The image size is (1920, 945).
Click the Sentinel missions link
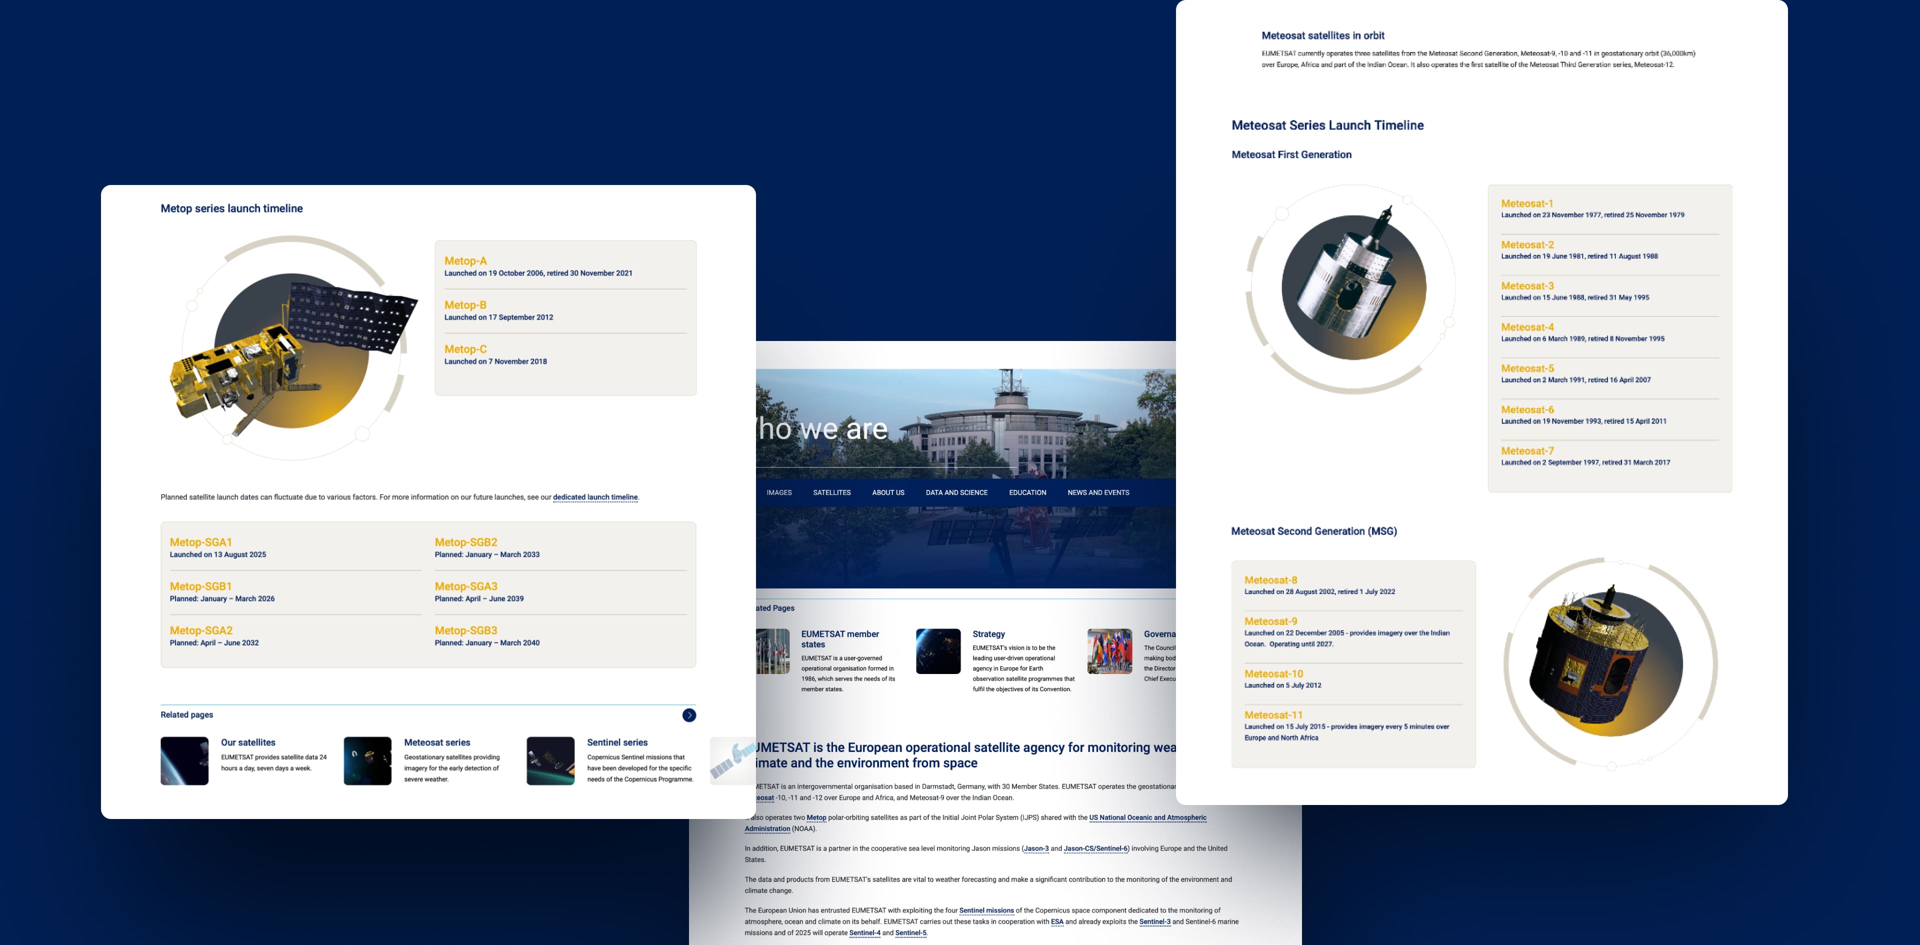tap(986, 910)
